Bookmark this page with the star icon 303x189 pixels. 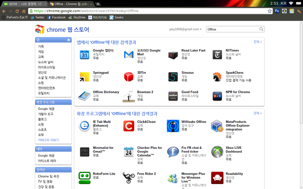pos(269,11)
